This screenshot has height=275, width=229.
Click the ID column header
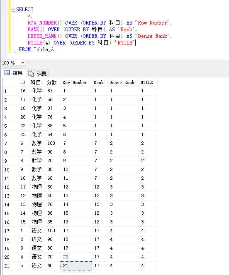click(24, 82)
